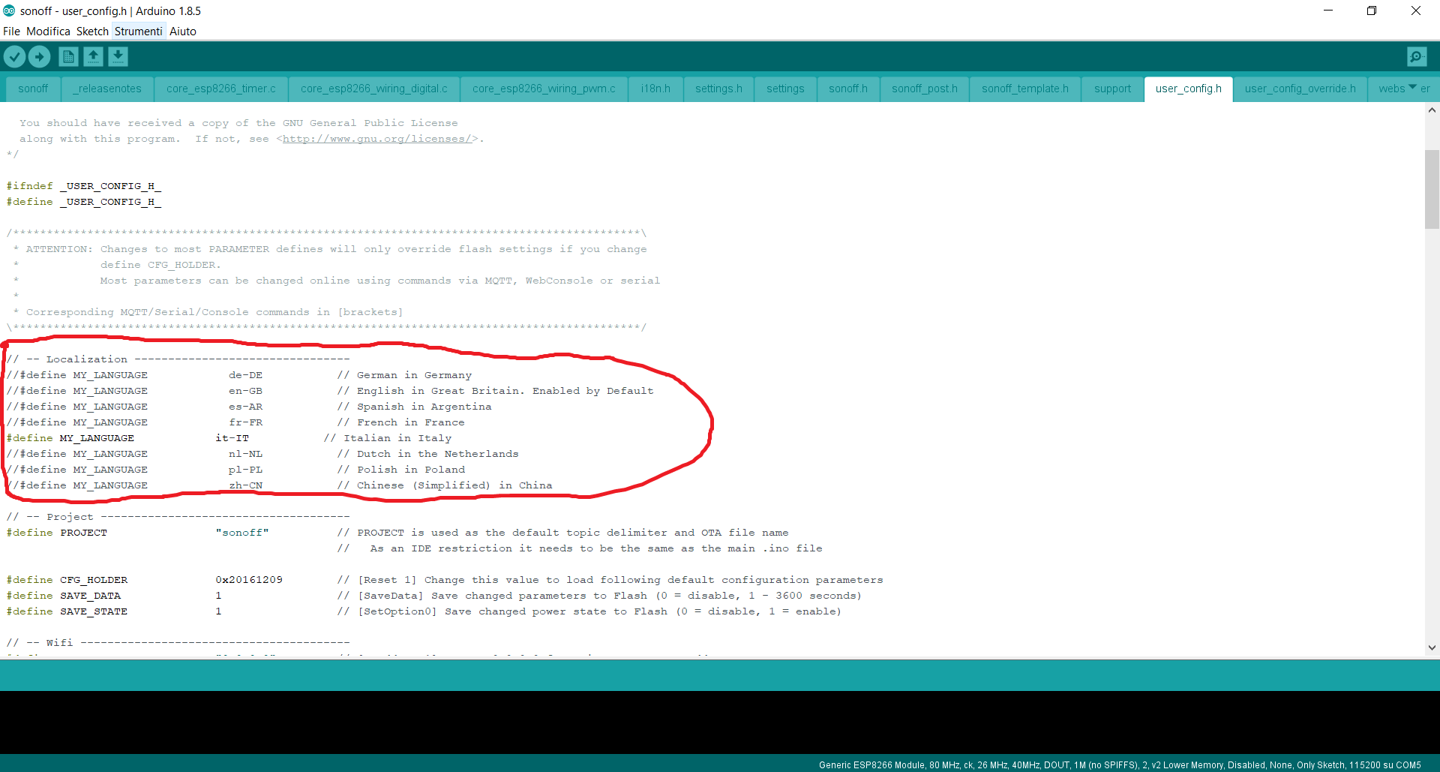Save sketch with the down-arrow icon

(118, 57)
